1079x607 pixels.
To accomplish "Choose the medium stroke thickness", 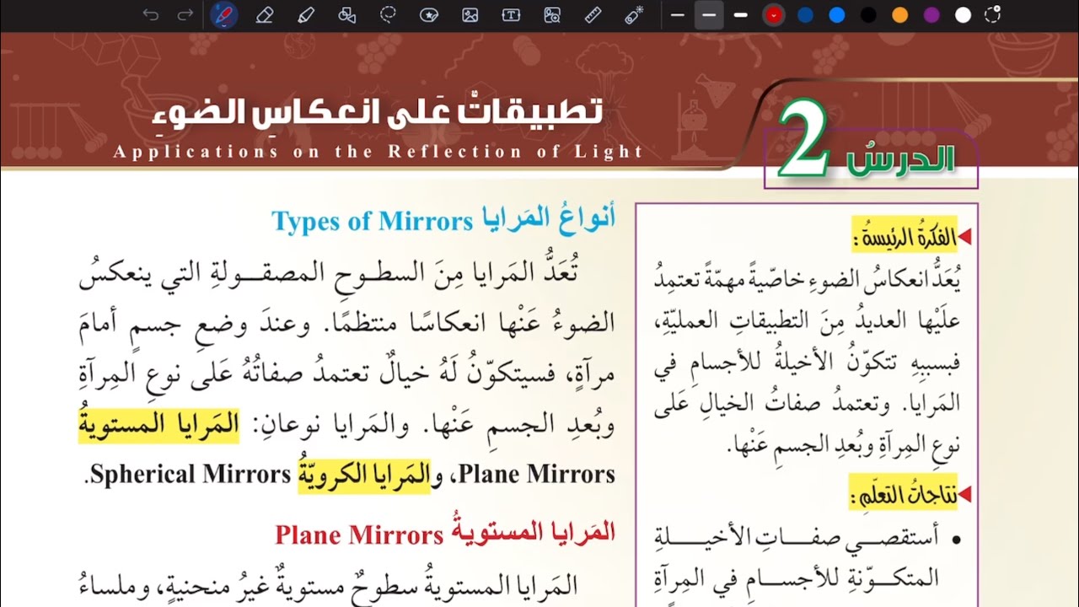I will (x=709, y=15).
